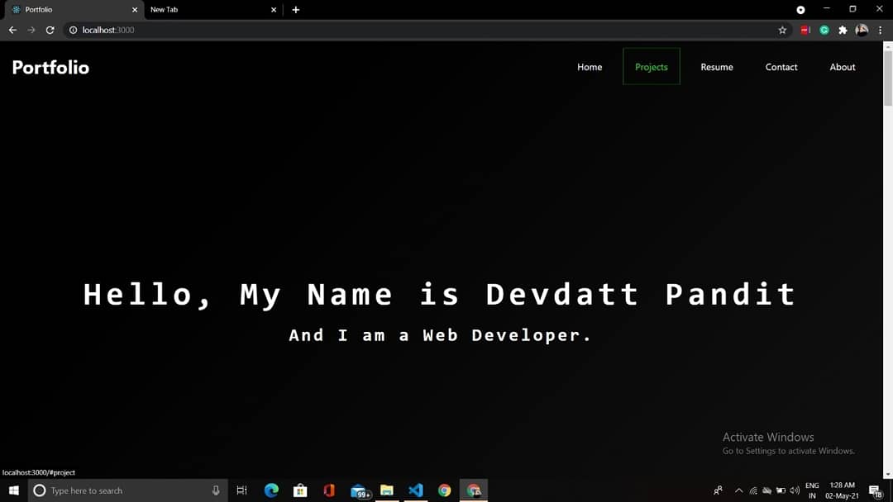Open the People icon in system tray
893x502 pixels.
coord(719,490)
